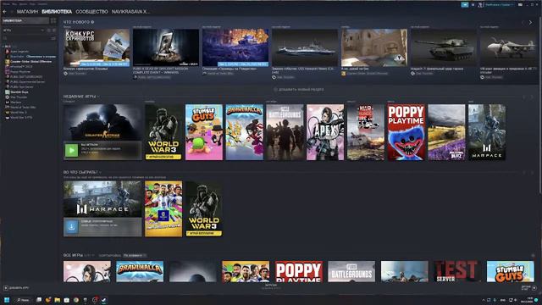Select Poppy Playtime in the sidebar
The width and height of the screenshot is (542, 305).
pos(18,71)
